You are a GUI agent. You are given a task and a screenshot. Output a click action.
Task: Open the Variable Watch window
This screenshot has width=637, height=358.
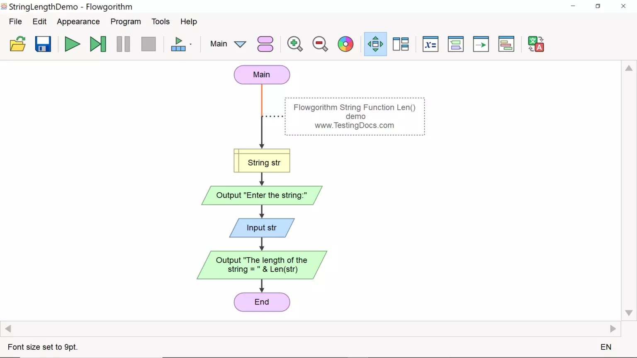coord(430,44)
